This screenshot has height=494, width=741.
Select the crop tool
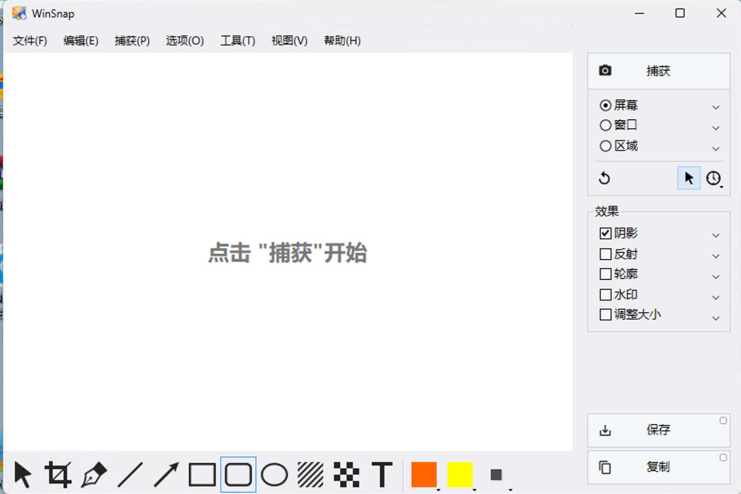[x=58, y=474]
